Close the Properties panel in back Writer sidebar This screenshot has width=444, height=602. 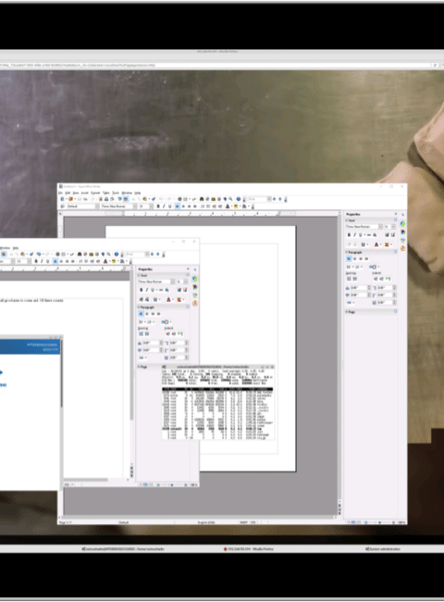pos(396,214)
